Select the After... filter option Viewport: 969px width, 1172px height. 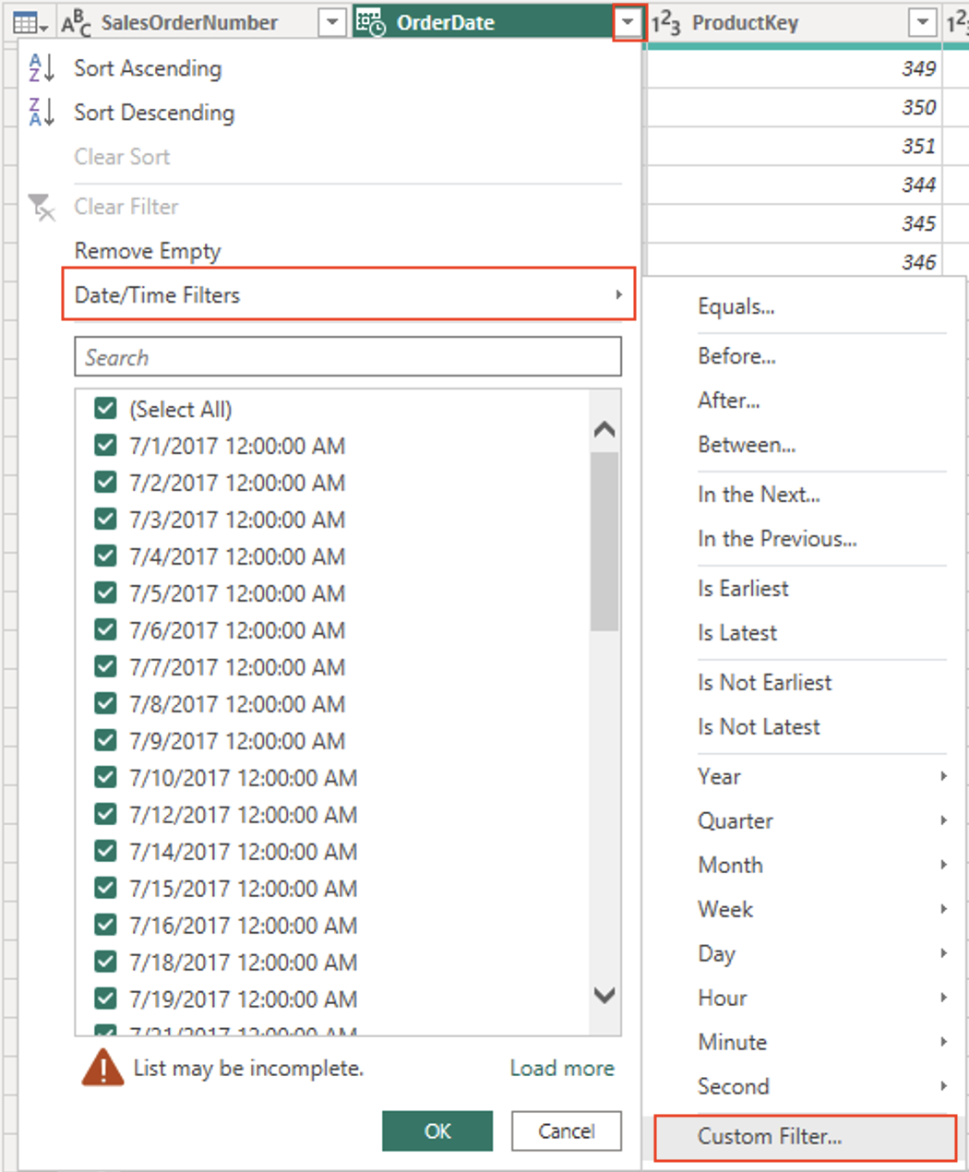[729, 400]
